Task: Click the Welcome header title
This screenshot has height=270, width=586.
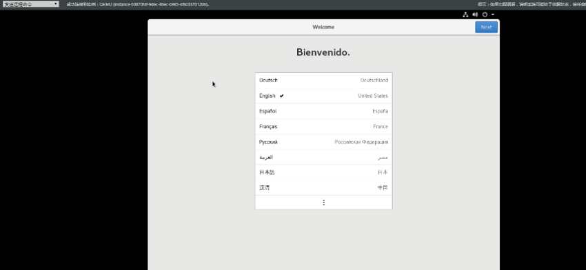Action: point(323,27)
